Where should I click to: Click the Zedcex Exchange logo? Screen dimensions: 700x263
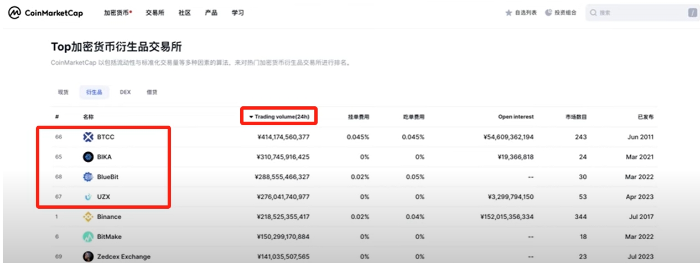(x=88, y=256)
